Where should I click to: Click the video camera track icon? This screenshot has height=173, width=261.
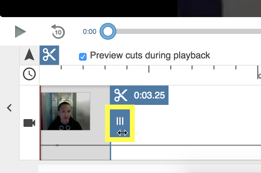[x=29, y=123]
